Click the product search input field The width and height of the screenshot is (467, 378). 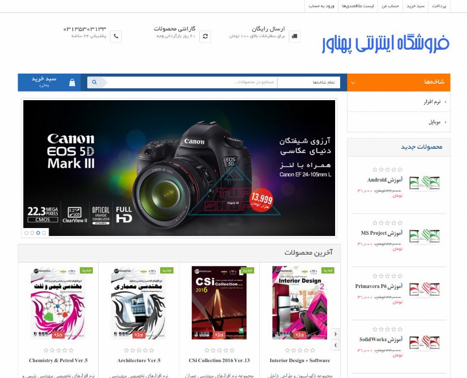(x=192, y=82)
